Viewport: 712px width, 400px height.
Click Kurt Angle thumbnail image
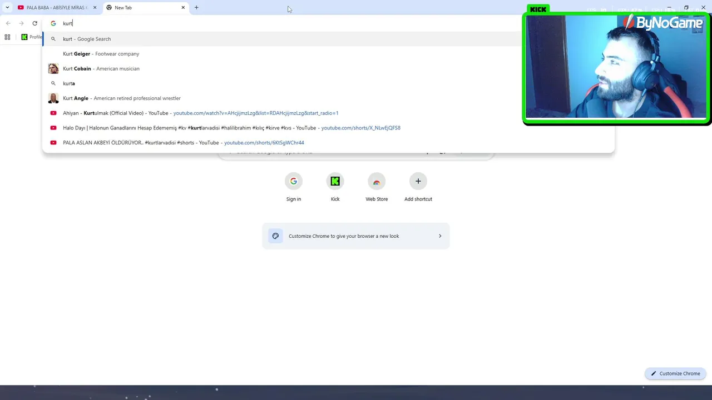(53, 98)
